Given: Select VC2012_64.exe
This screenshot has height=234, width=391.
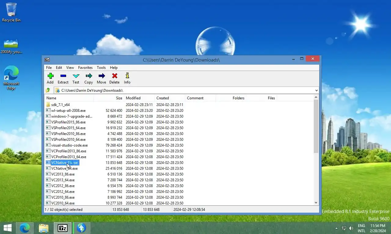Looking at the screenshot, I should click(63, 191).
